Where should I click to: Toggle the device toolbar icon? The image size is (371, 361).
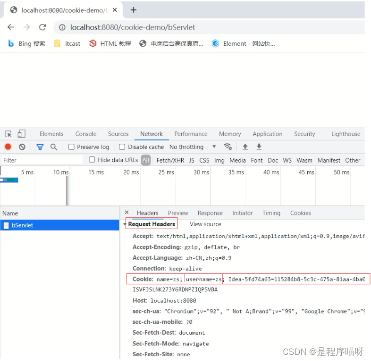[22, 134]
